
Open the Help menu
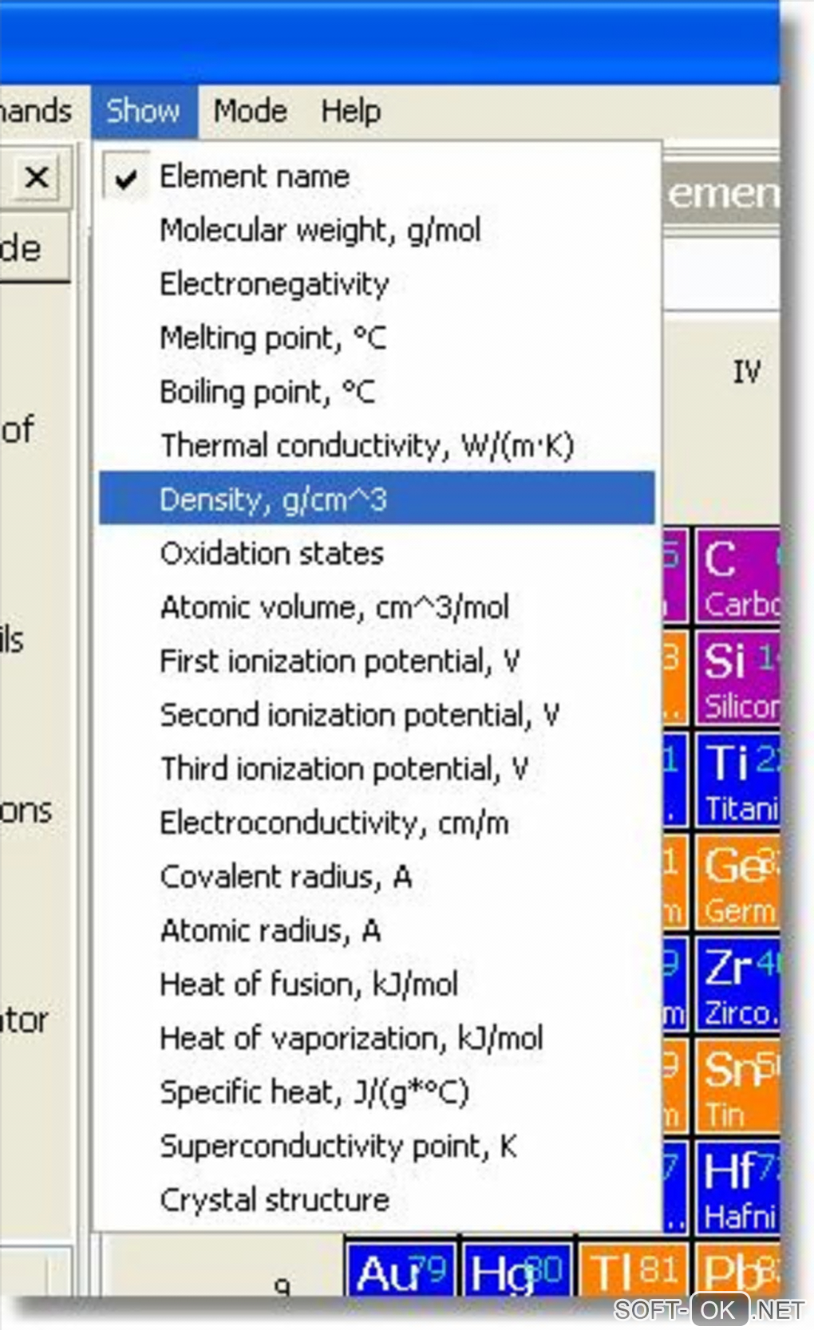(x=350, y=111)
